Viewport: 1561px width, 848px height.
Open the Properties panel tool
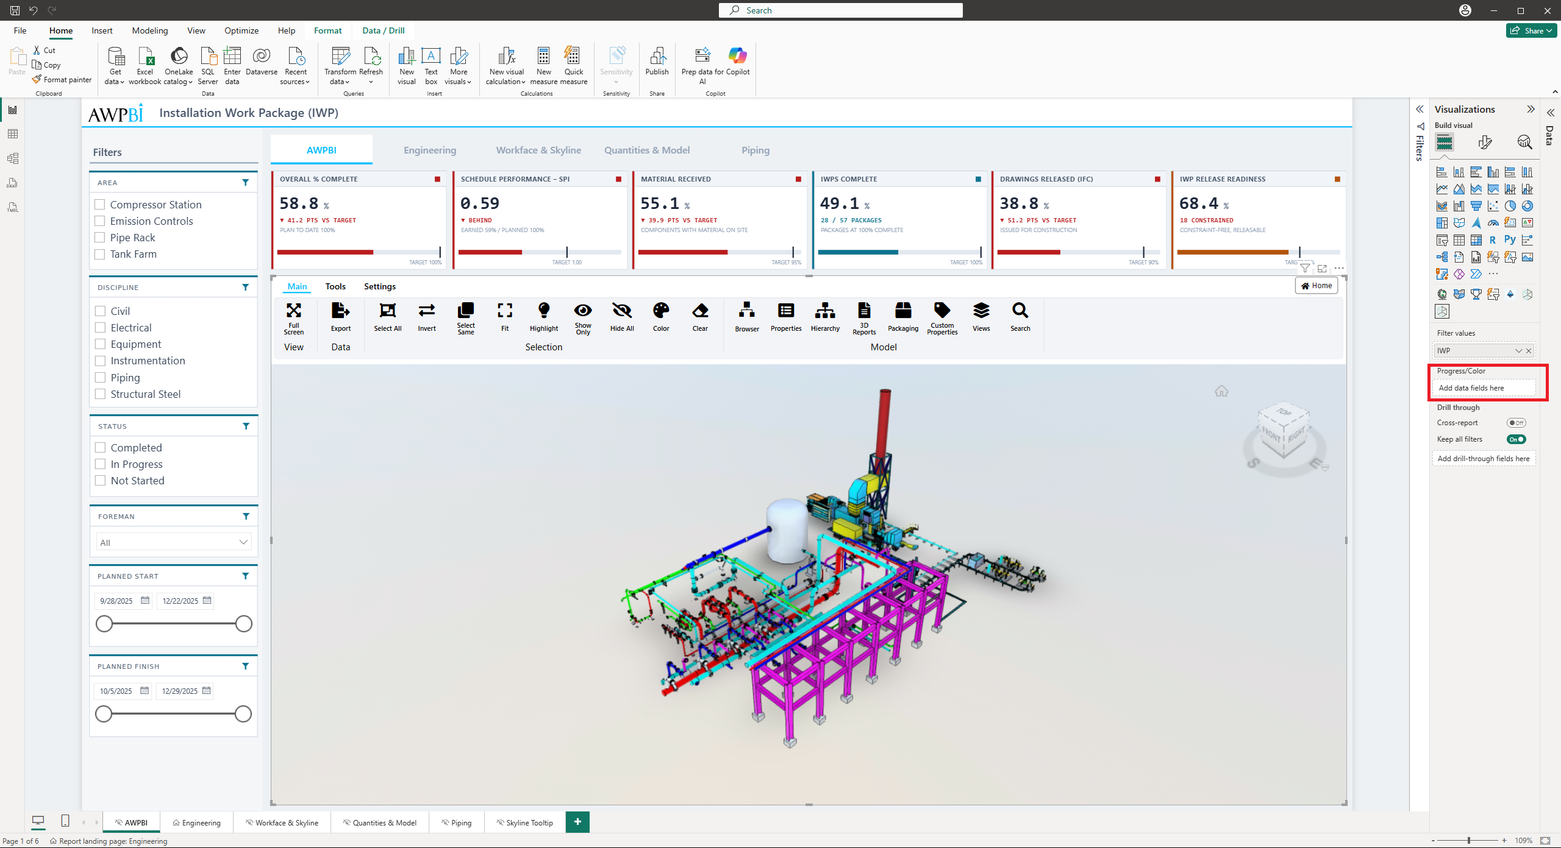pos(786,317)
